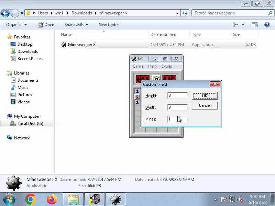Open the Windows Start button
The width and height of the screenshot is (275, 206).
click(x=9, y=199)
